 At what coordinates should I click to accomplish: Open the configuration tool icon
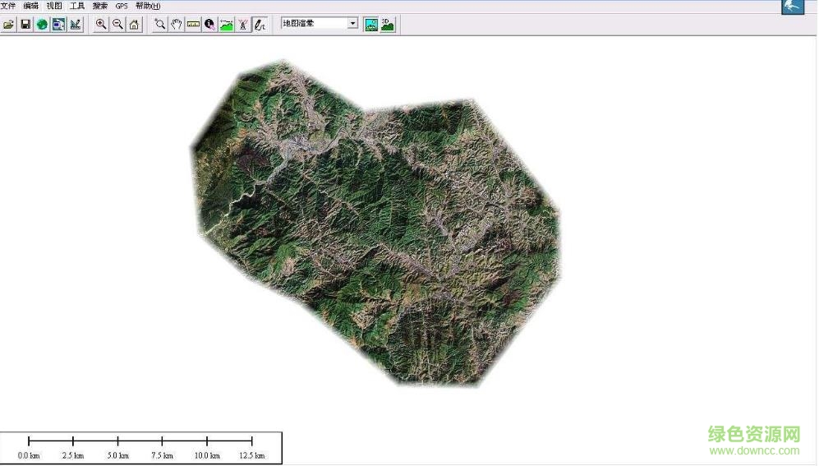click(76, 24)
